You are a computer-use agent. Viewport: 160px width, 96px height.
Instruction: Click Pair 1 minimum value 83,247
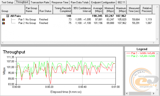(110, 19)
